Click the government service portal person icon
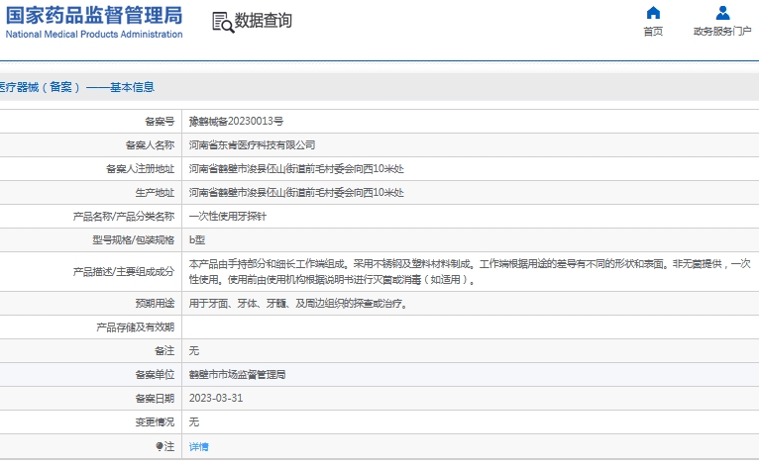 (x=722, y=13)
